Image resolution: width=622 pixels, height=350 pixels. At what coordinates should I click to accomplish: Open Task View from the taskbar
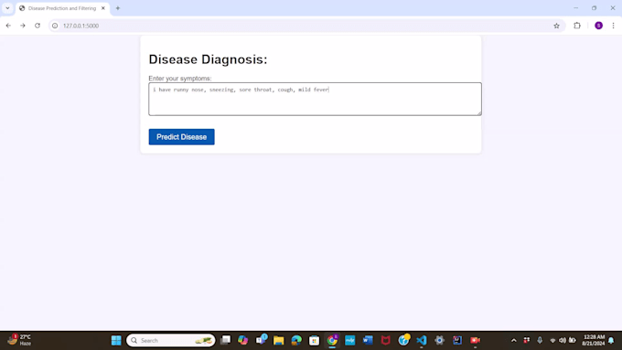(225, 340)
